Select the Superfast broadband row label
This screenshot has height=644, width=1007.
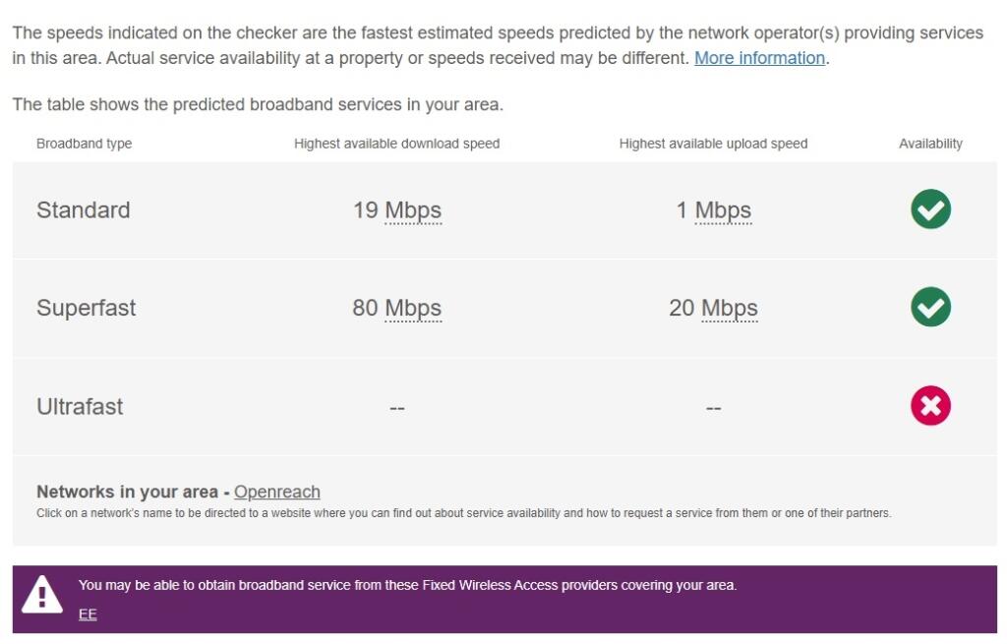86,309
